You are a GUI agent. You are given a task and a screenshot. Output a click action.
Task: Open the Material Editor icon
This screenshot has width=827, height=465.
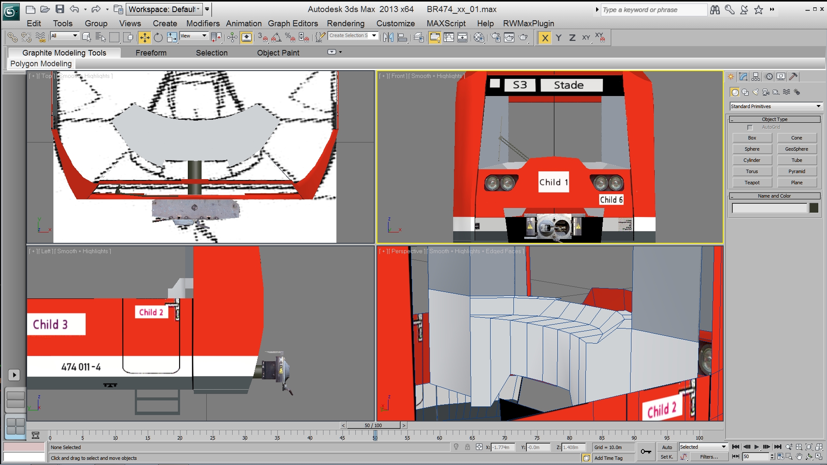click(x=479, y=38)
